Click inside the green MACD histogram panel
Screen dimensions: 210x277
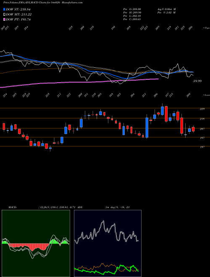coord(36,243)
